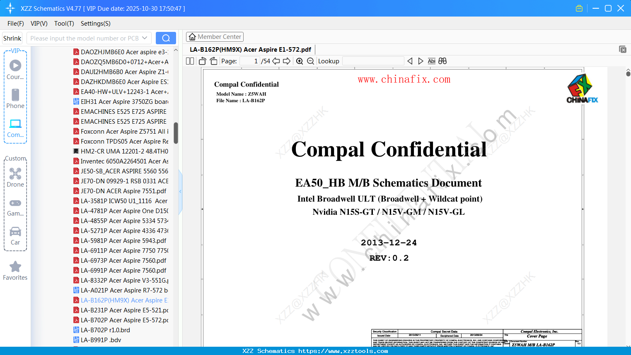Collapse the file list panel handle
The width and height of the screenshot is (631, 355).
[180, 192]
